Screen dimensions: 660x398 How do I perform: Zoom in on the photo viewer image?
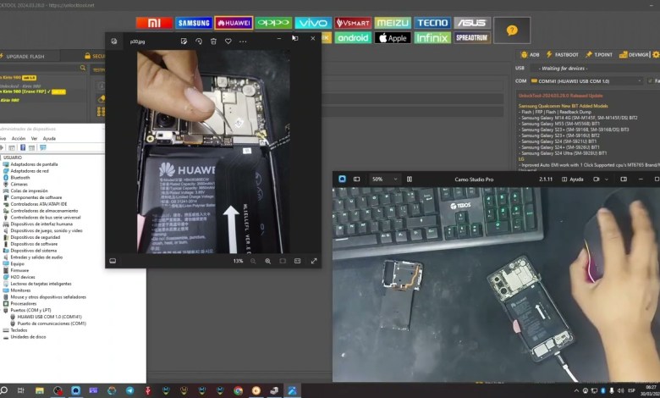coord(268,261)
